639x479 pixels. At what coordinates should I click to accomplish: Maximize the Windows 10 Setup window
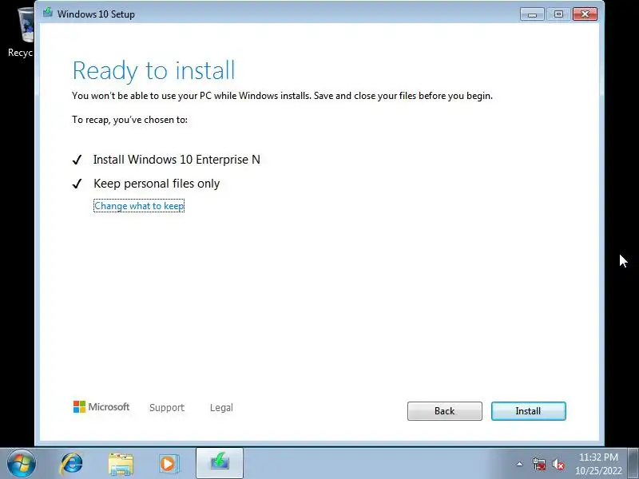(x=558, y=14)
